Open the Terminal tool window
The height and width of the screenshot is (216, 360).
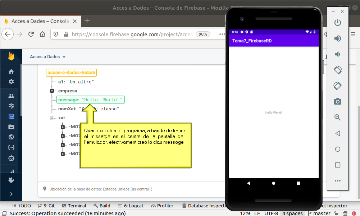pyautogui.click(x=74, y=206)
